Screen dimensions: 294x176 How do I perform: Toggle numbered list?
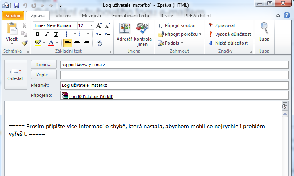point(82,34)
